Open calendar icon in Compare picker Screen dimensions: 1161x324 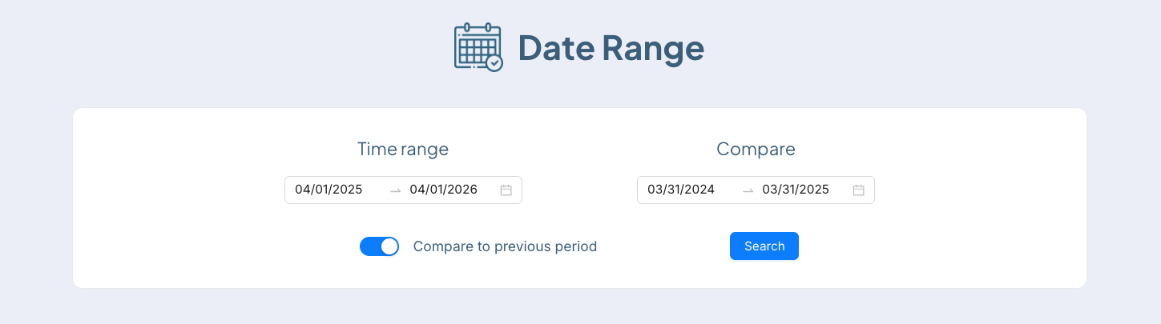[x=858, y=190]
